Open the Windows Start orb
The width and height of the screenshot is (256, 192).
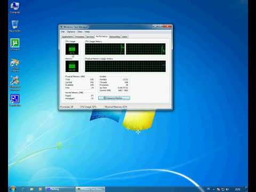pyautogui.click(x=13, y=189)
